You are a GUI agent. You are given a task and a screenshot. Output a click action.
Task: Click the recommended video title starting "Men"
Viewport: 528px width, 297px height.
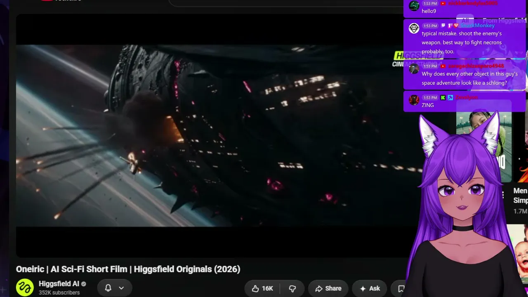pyautogui.click(x=521, y=196)
